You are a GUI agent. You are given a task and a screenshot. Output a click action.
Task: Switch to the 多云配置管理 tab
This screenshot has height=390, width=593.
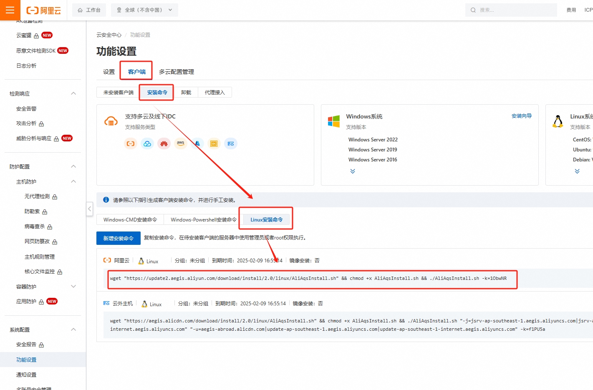(x=176, y=72)
